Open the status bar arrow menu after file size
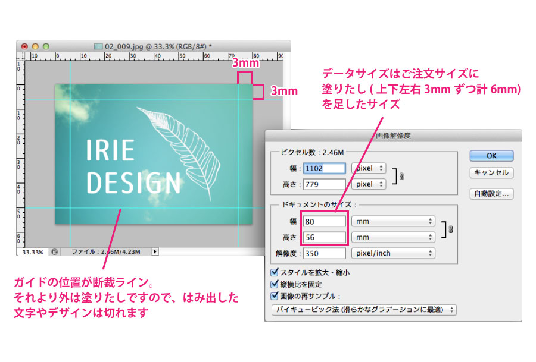The image size is (536, 362). [155, 251]
